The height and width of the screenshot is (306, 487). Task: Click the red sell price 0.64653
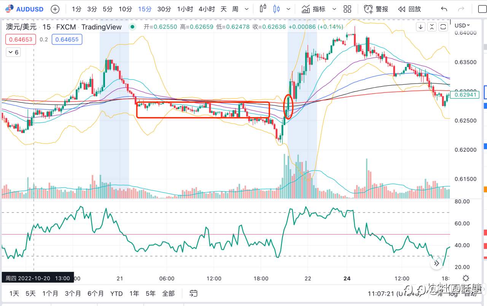(x=21, y=39)
